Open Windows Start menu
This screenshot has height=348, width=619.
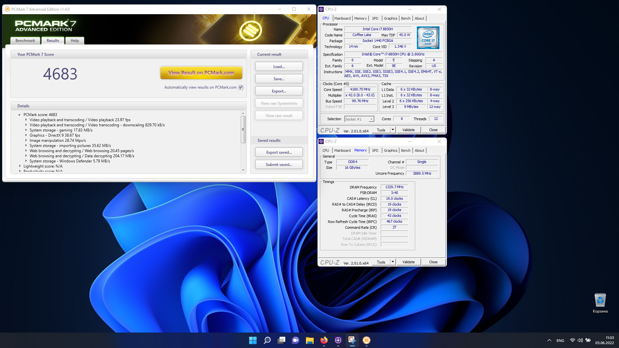click(253, 340)
